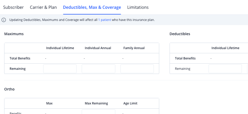Screen dimensions: 248x114
Task: Go to the Limitations tab
Action: click(x=138, y=7)
